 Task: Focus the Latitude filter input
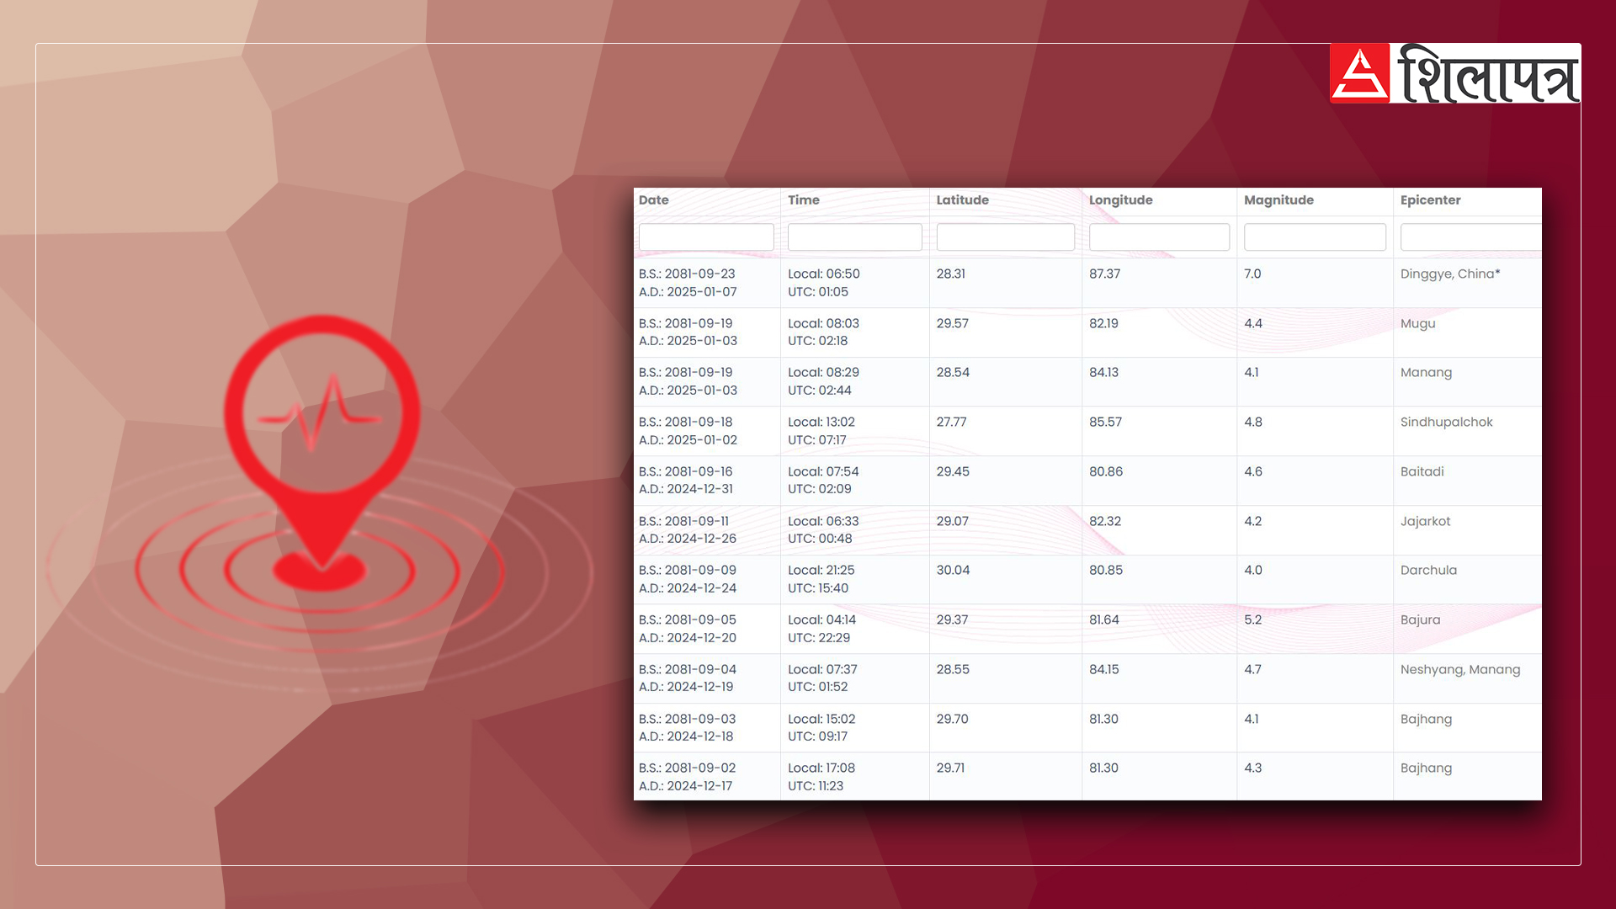point(1005,237)
